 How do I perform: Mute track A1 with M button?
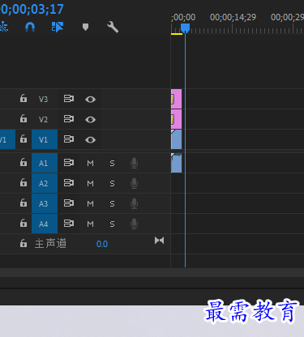[90, 163]
